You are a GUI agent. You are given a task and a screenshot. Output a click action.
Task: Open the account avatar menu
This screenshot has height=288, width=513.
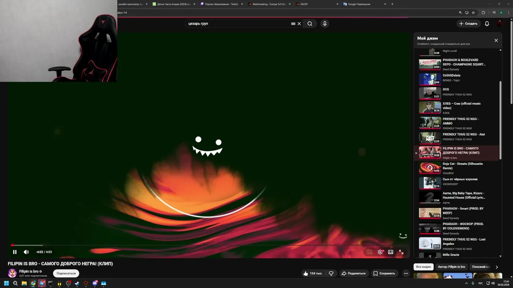tap(500, 24)
